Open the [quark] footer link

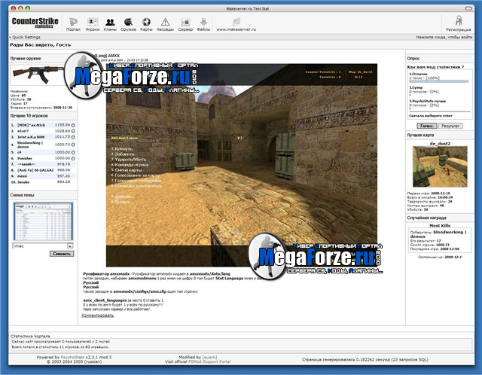point(209,357)
